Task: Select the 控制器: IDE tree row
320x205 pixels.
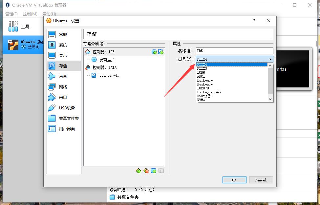Action: coord(124,52)
